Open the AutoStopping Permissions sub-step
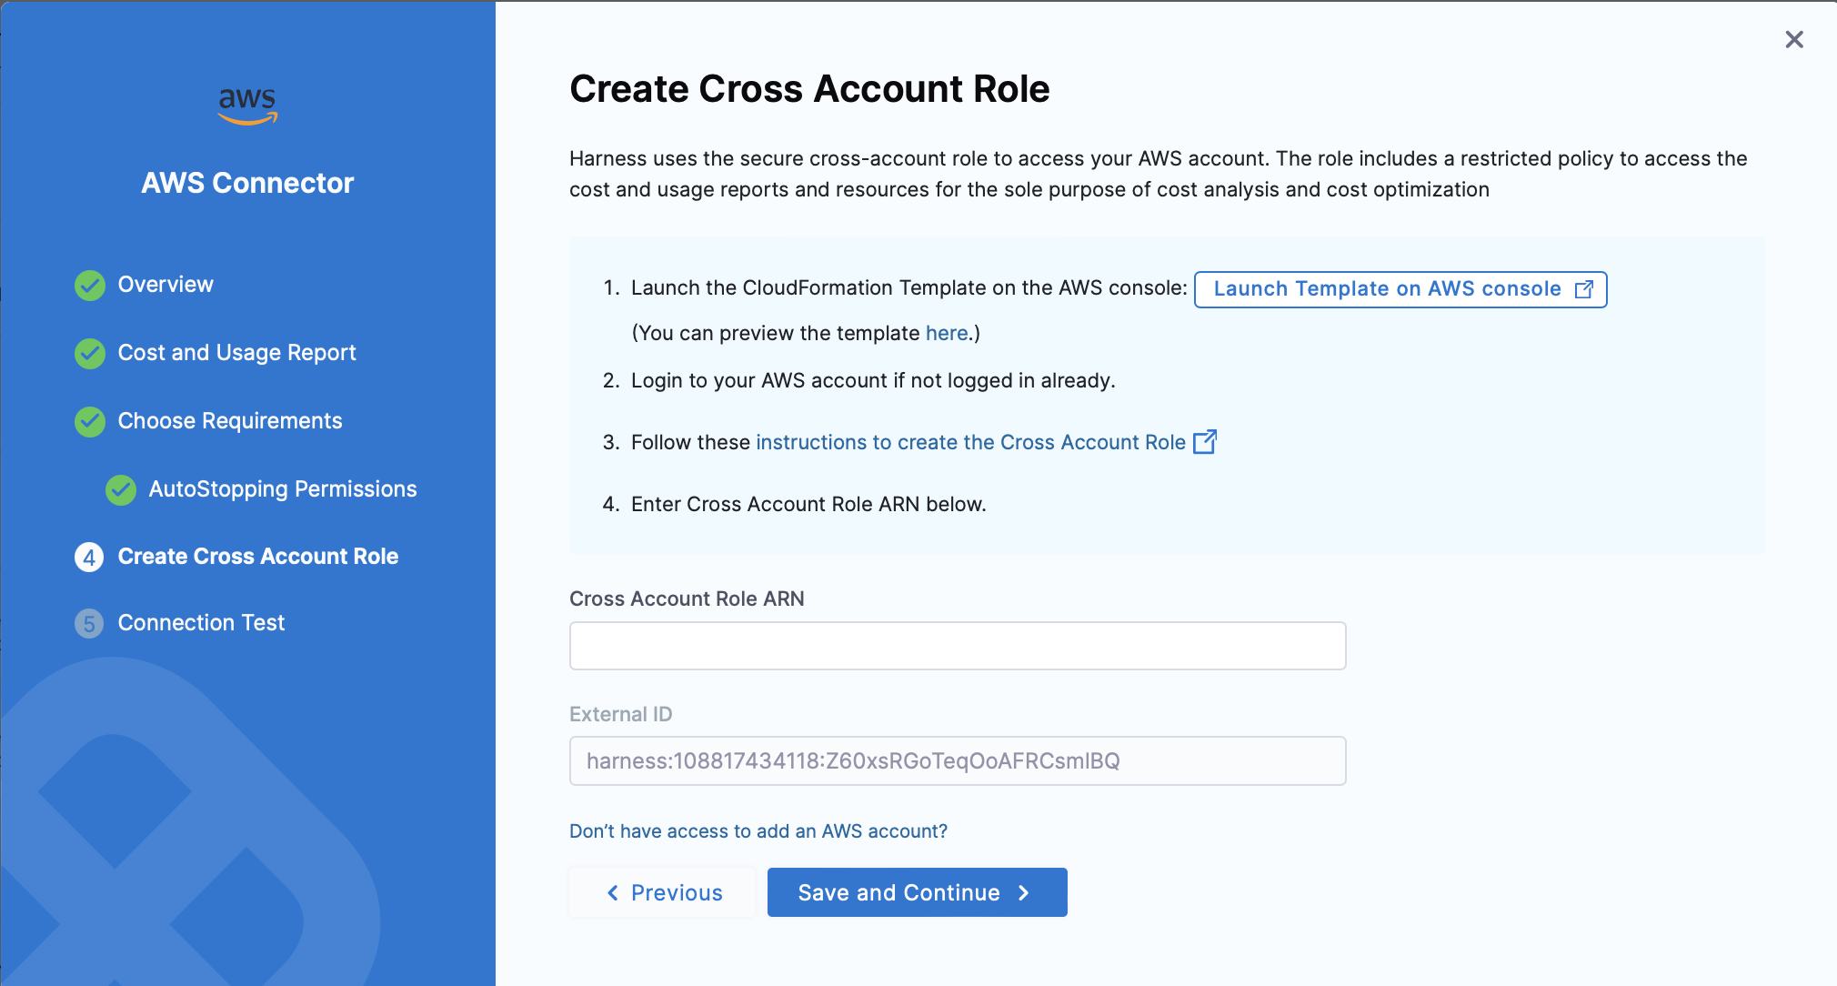This screenshot has height=986, width=1837. pyautogui.click(x=282, y=489)
